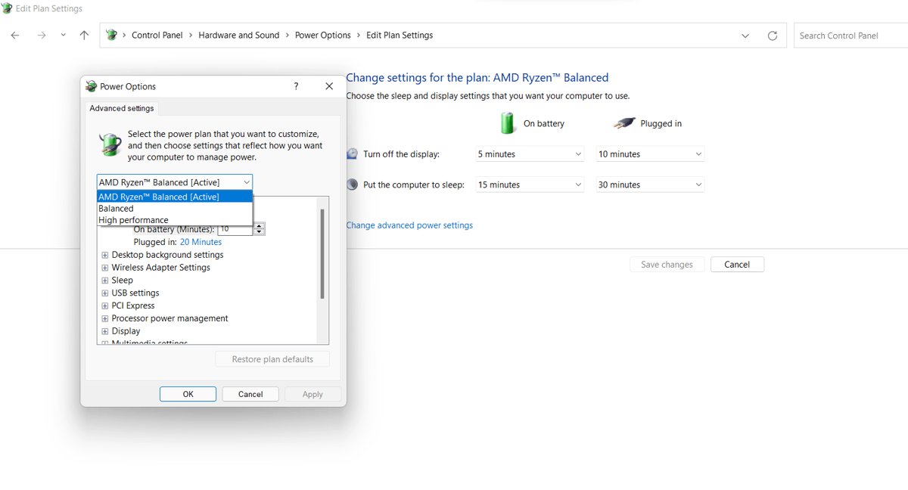
Task: Go back using the Back arrow
Action: (15, 36)
